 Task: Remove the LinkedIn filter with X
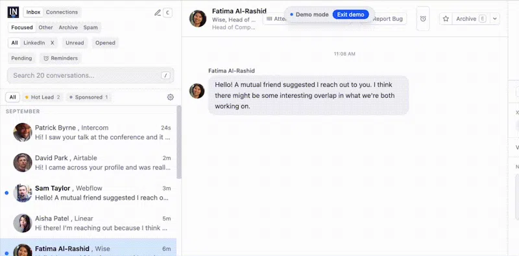coord(53,43)
